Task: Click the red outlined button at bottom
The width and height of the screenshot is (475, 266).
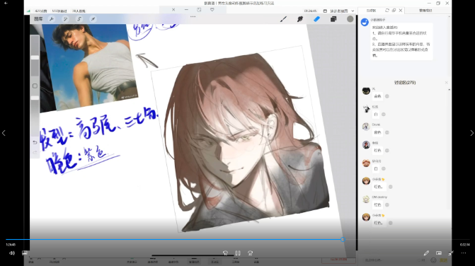Action: (x=338, y=260)
